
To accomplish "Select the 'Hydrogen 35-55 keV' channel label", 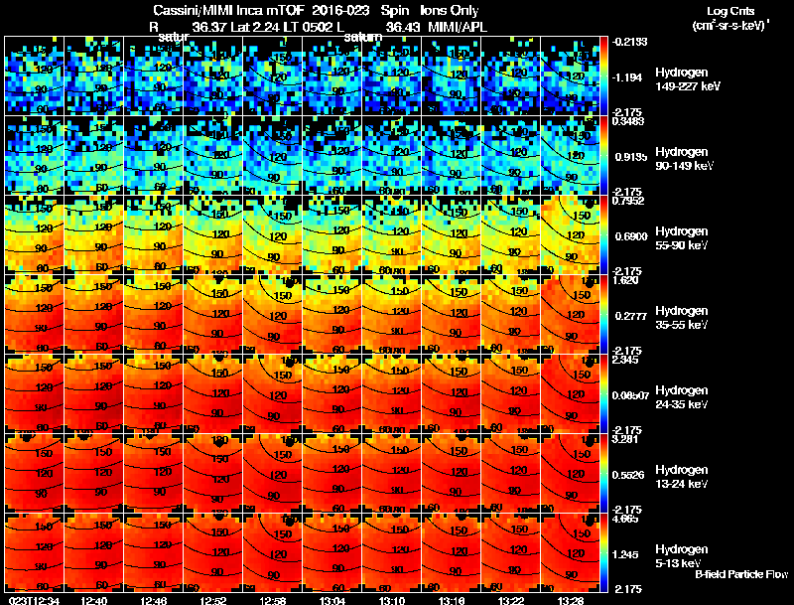I will pos(682,318).
